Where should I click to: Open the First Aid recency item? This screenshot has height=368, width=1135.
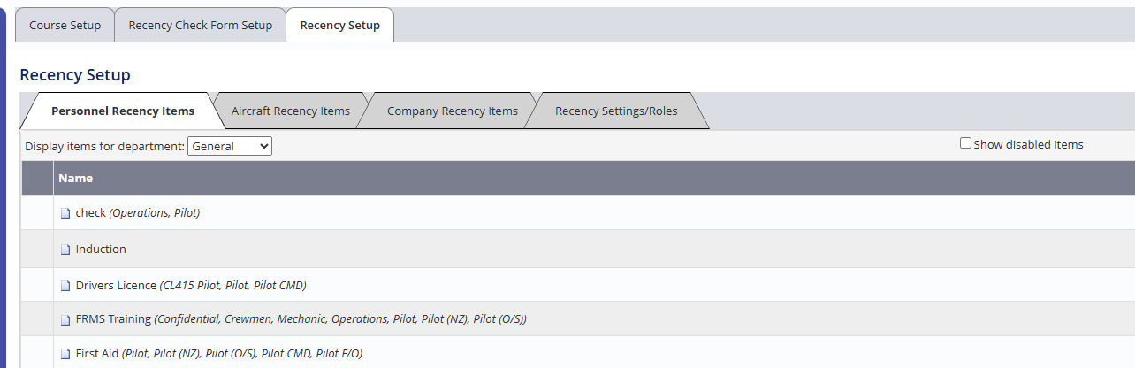(x=97, y=354)
